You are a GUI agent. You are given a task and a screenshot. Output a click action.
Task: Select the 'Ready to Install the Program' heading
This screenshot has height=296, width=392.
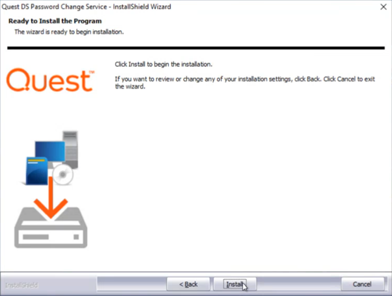point(55,21)
